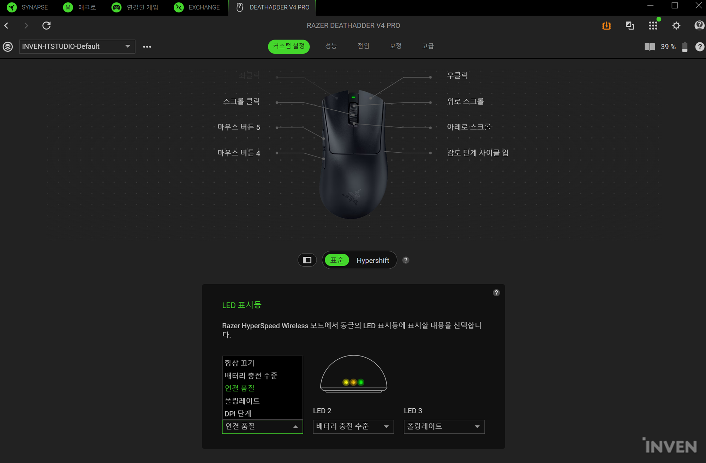Switch to the 매크로 tab
706x463 pixels.
click(x=79, y=7)
